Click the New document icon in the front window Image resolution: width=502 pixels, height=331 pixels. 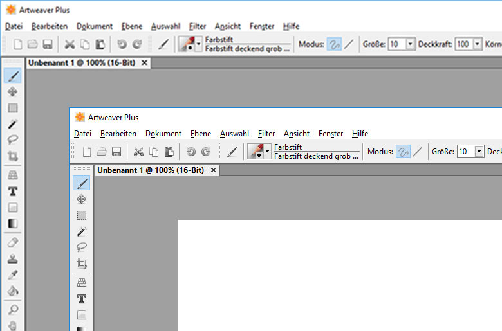click(86, 152)
